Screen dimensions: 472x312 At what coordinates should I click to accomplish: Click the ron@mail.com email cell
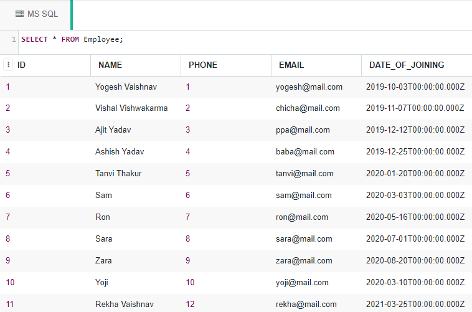tap(302, 217)
